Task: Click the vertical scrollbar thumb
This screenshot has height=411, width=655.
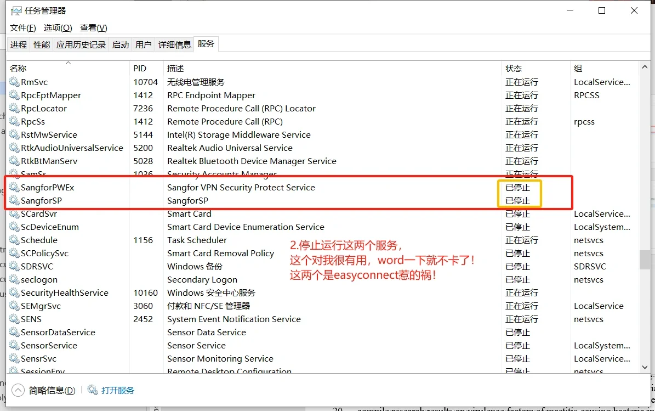Action: click(645, 260)
